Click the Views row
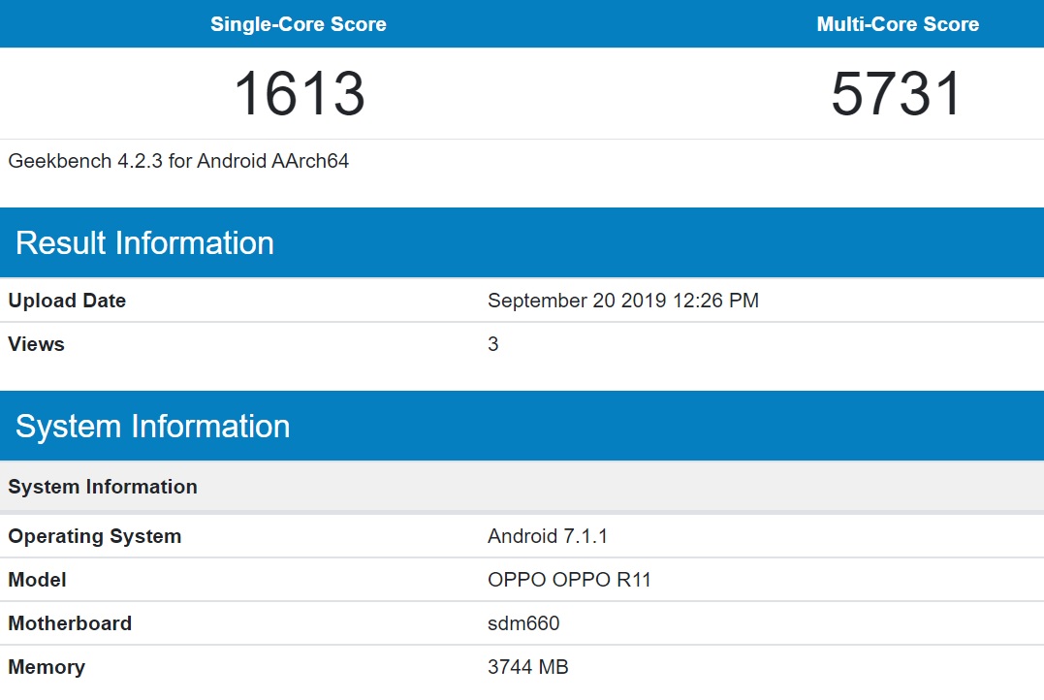 [36, 344]
